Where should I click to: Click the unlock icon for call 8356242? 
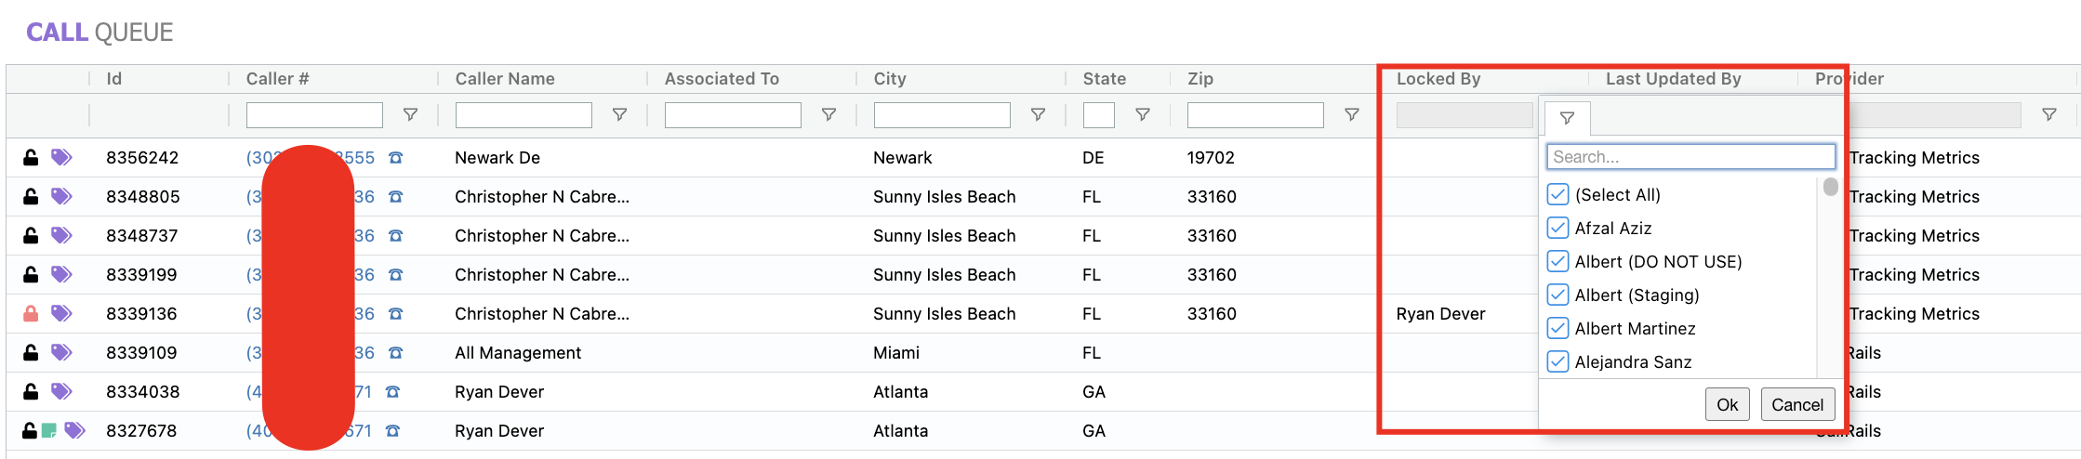[31, 158]
